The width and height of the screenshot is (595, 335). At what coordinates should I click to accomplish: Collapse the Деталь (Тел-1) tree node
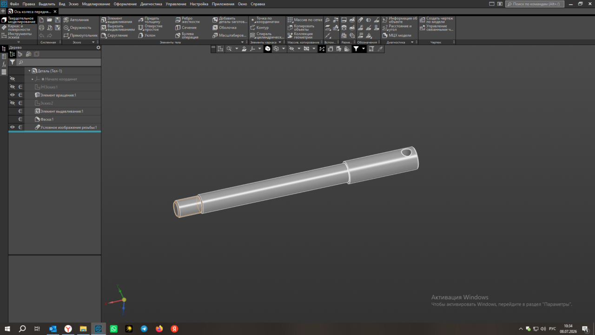point(29,71)
